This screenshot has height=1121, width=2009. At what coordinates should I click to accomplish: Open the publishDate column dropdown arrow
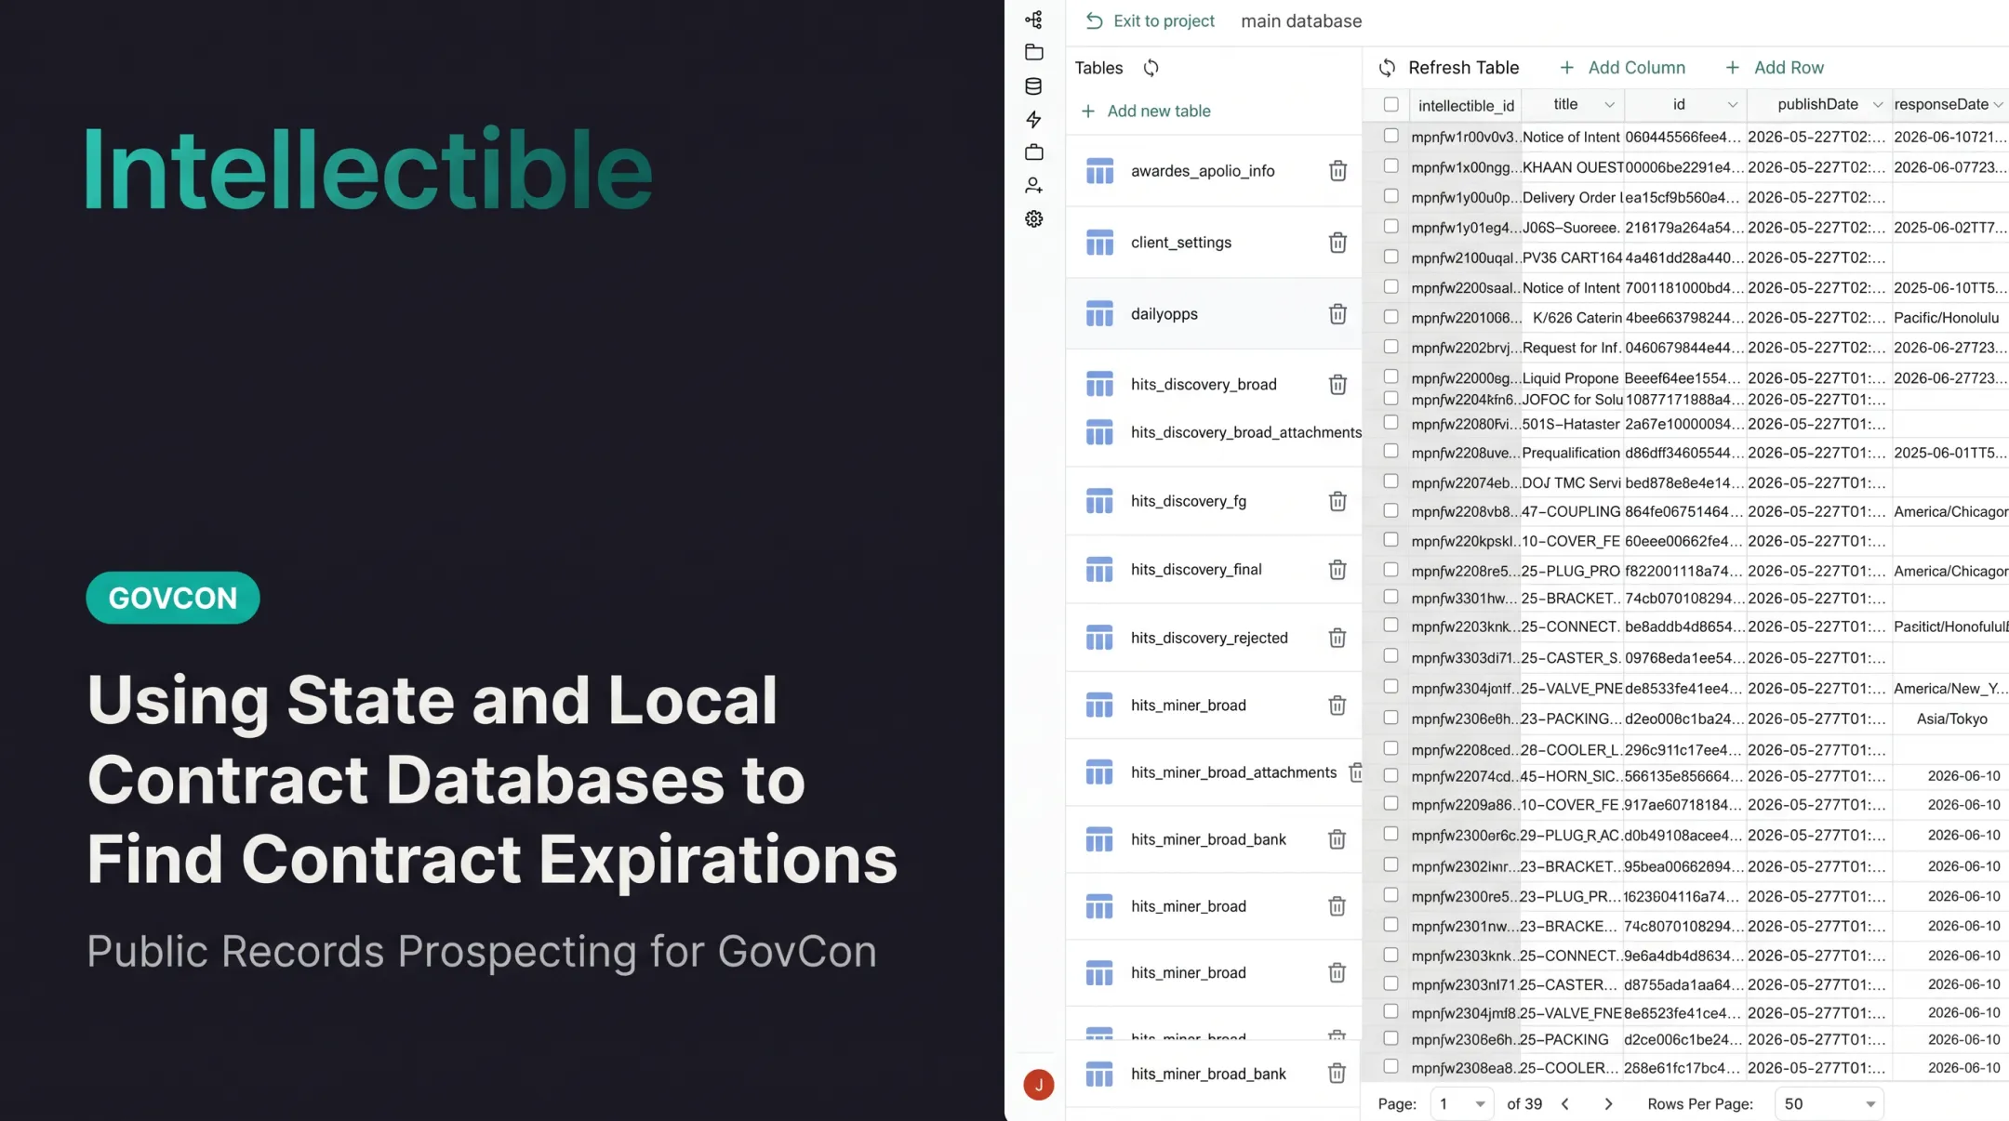(x=1877, y=105)
